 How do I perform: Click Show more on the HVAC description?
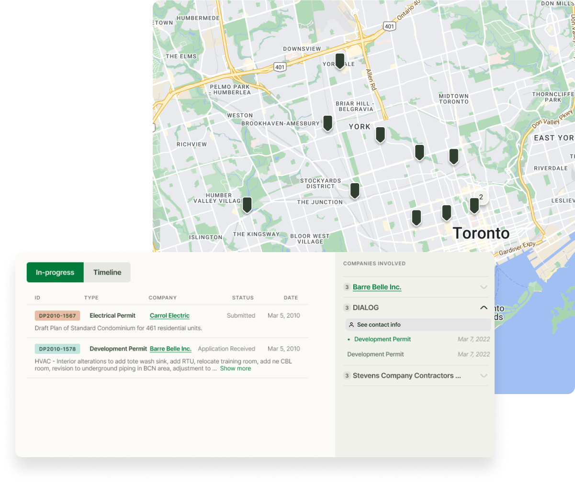(235, 368)
